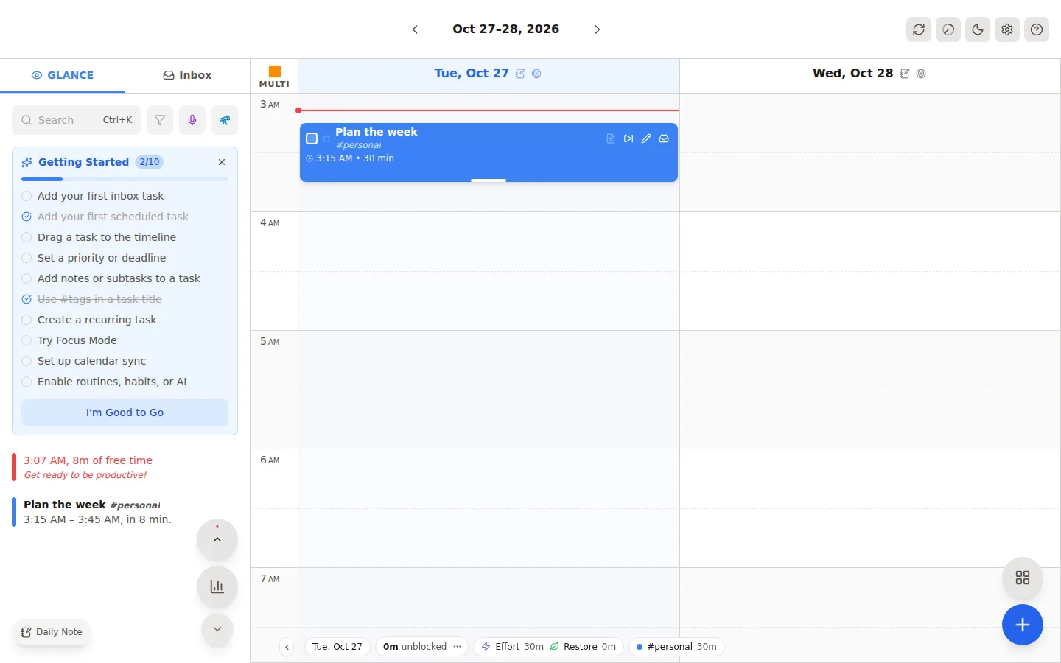Click the resize handle on 'Plan the week' event
The width and height of the screenshot is (1061, 663).
tap(489, 180)
